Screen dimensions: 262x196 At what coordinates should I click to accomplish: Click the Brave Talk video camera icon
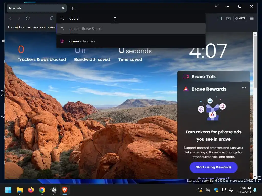pos(186,77)
